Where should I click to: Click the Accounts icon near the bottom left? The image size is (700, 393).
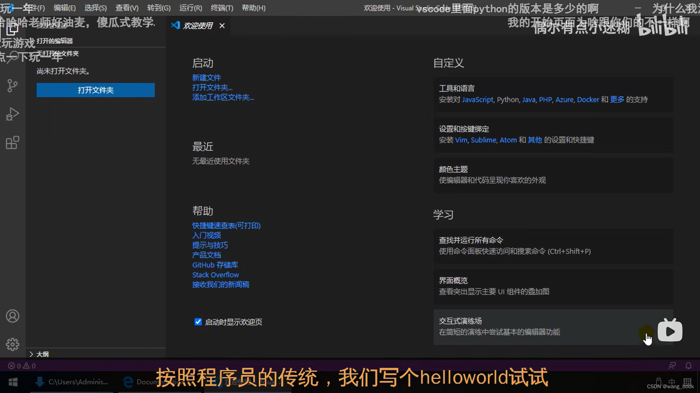pyautogui.click(x=12, y=316)
